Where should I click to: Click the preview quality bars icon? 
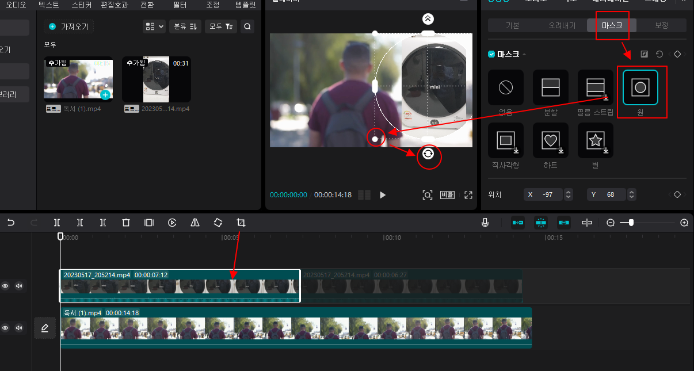tap(364, 195)
